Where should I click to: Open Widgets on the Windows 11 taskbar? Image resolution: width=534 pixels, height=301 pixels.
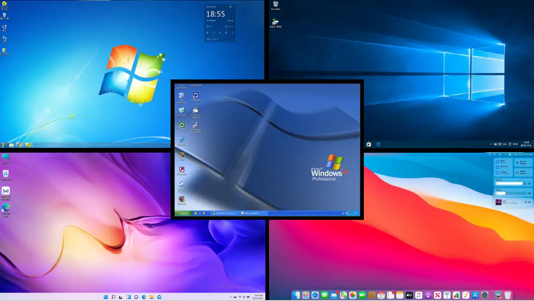[129, 297]
